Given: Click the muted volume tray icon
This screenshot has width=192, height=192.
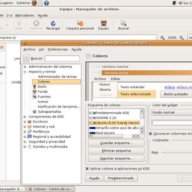Looking at the screenshot, I should pos(180,3).
